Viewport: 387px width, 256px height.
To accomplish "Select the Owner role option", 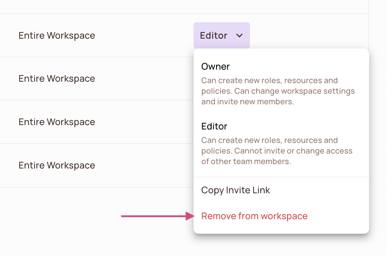I will pos(215,67).
